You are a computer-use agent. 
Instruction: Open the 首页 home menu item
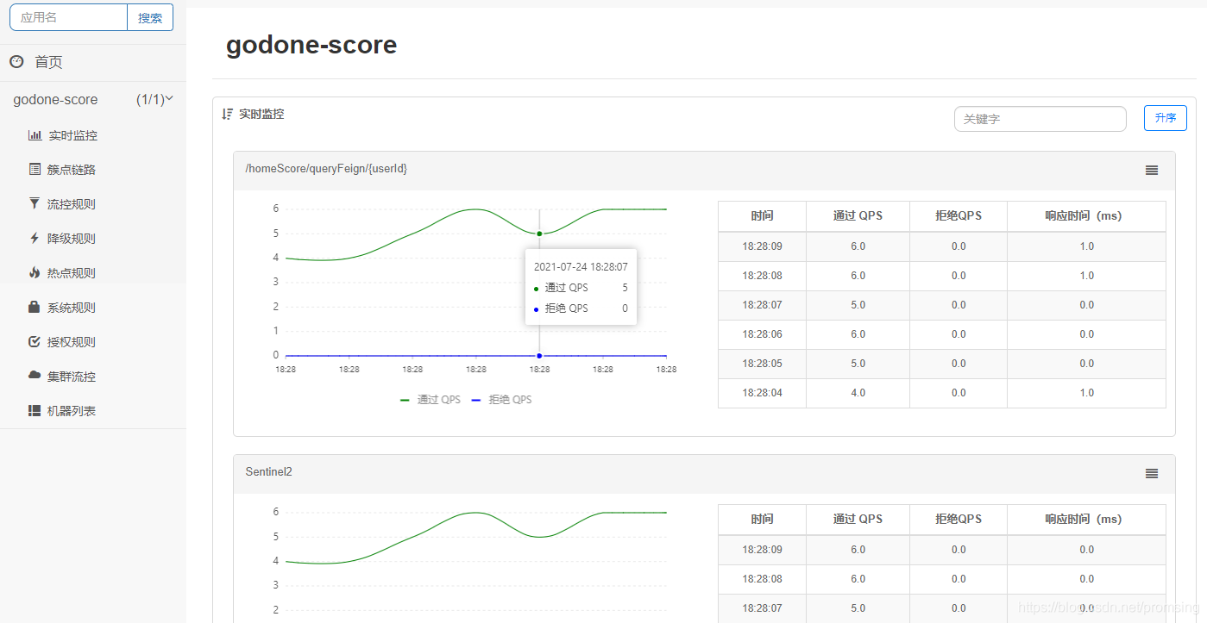click(48, 62)
